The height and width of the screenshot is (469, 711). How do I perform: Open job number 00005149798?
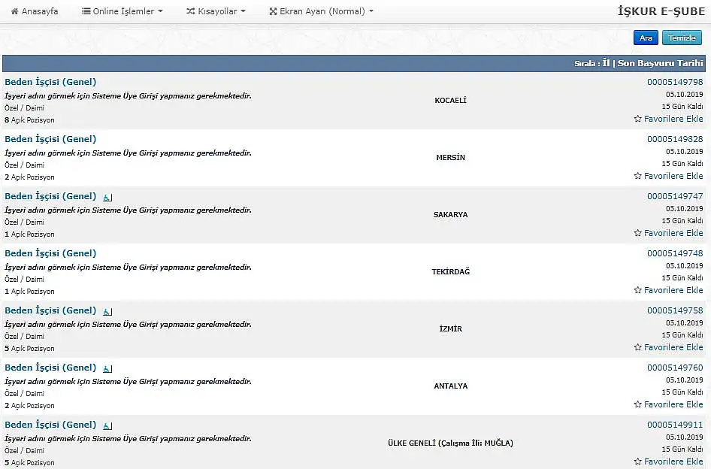tap(675, 82)
